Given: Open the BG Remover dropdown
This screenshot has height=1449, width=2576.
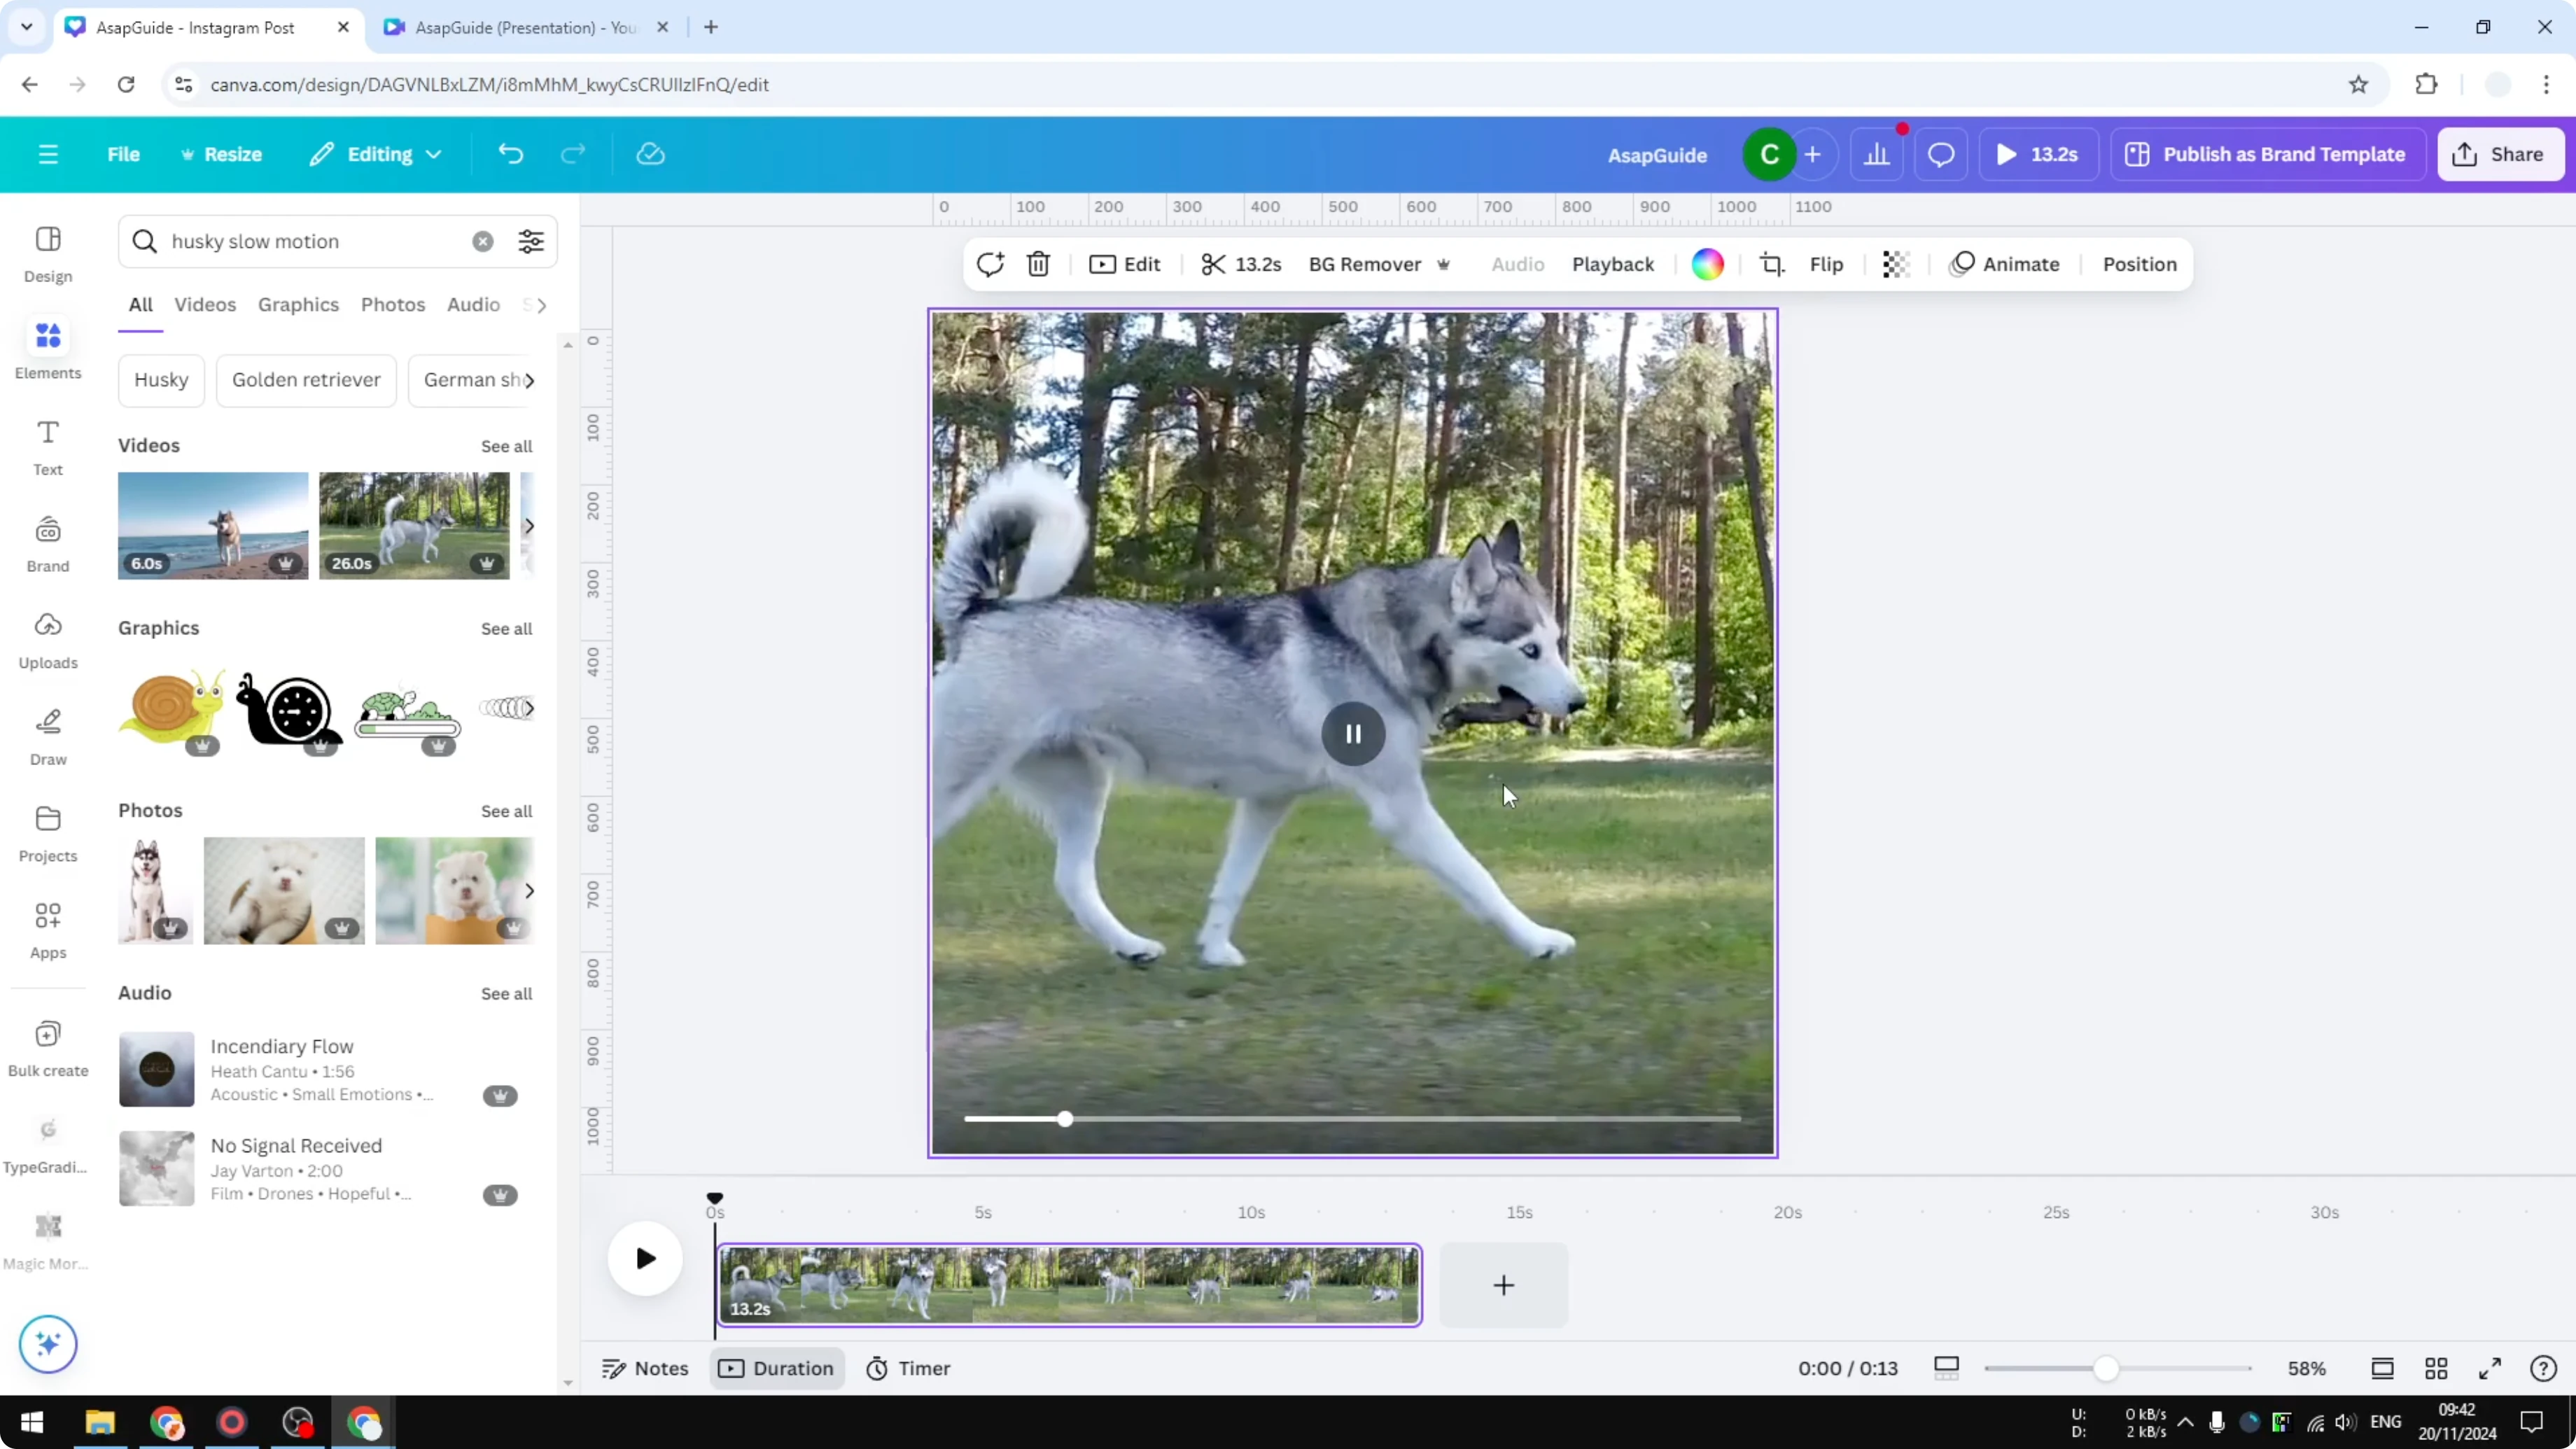Looking at the screenshot, I should pos(1444,264).
